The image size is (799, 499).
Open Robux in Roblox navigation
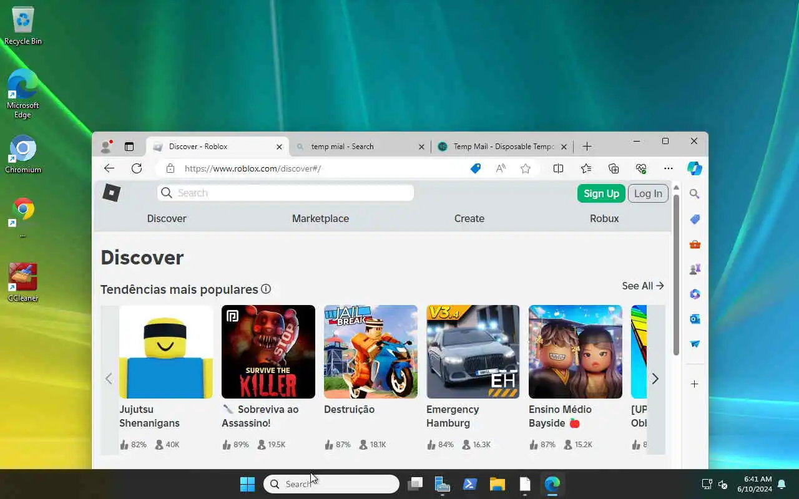[x=604, y=218]
